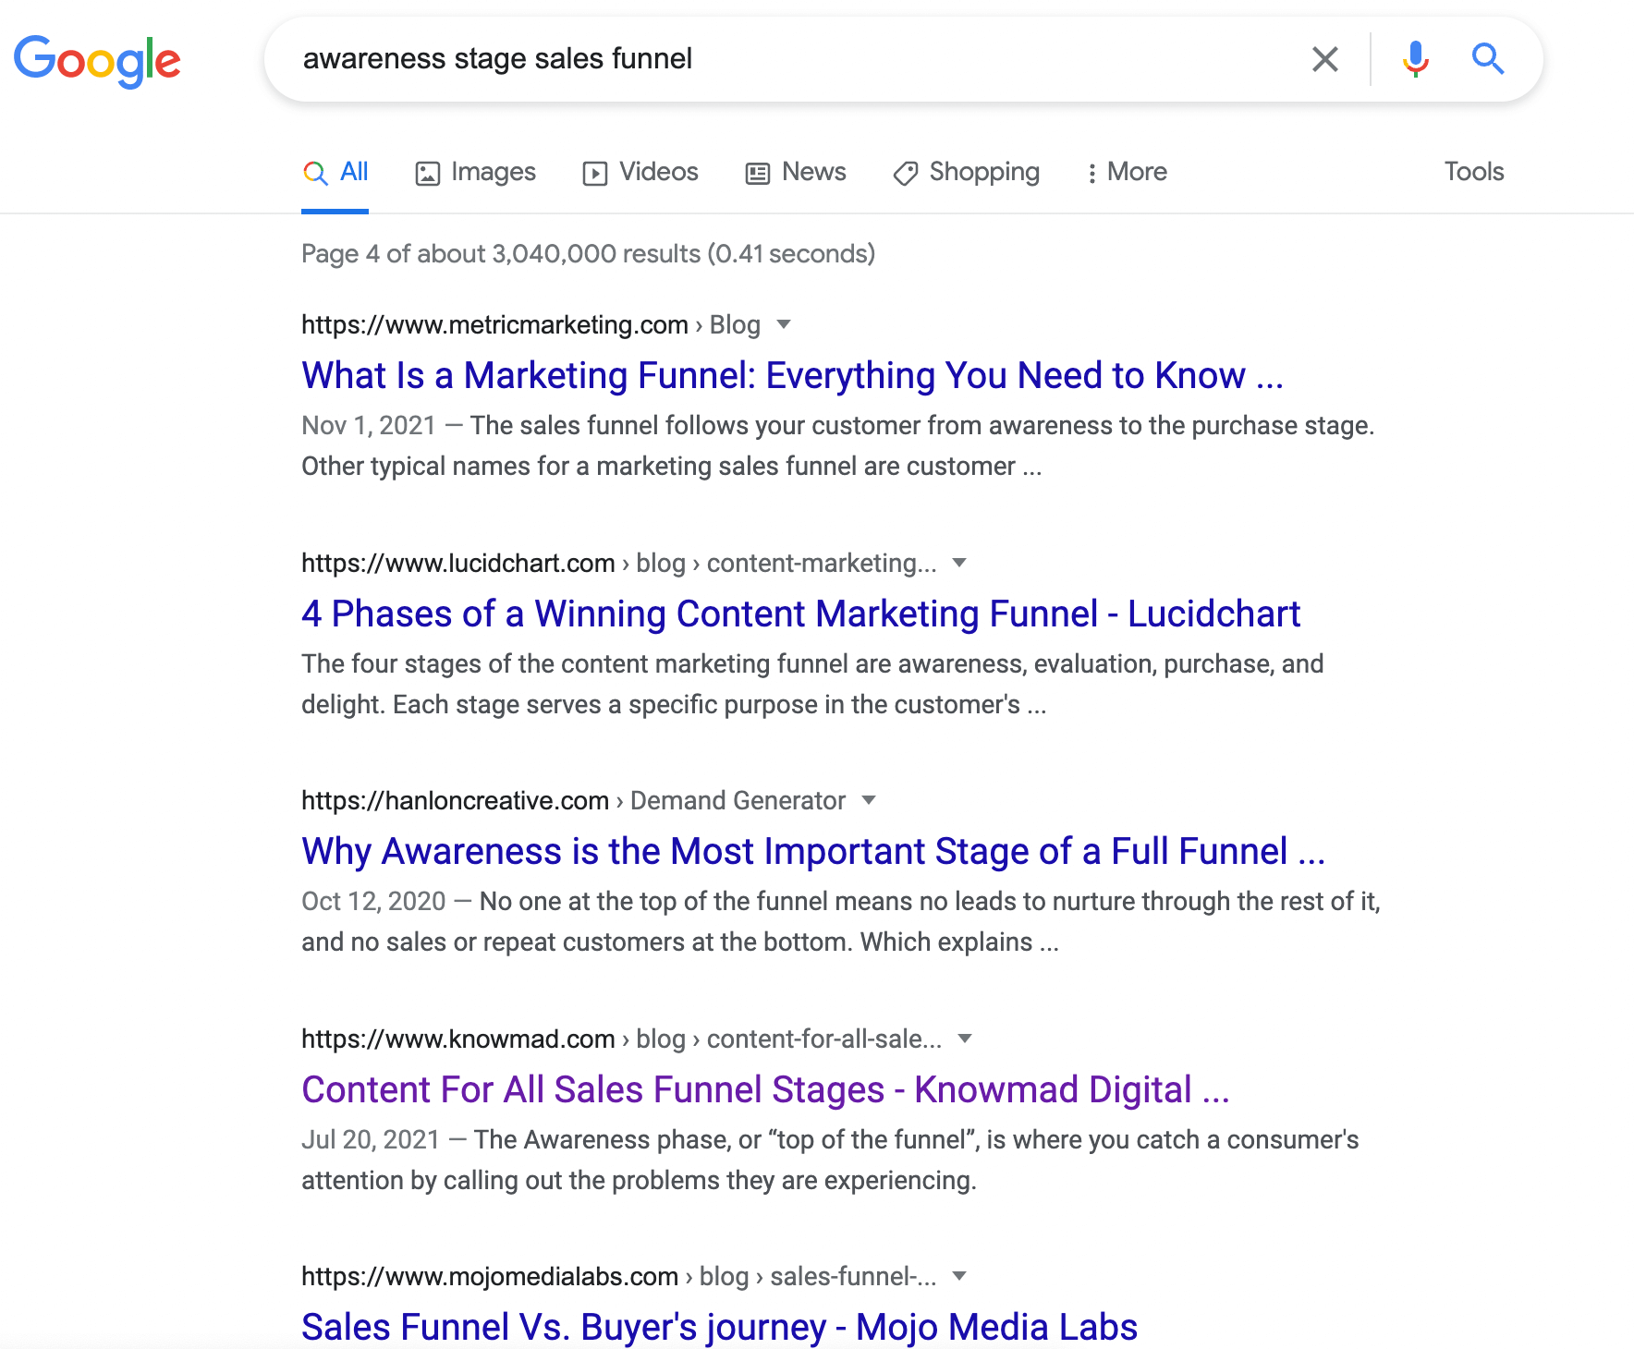Click the 'Page 4 of about 3,040,000 results' text
Screen dimensions: 1634x1349
589,254
